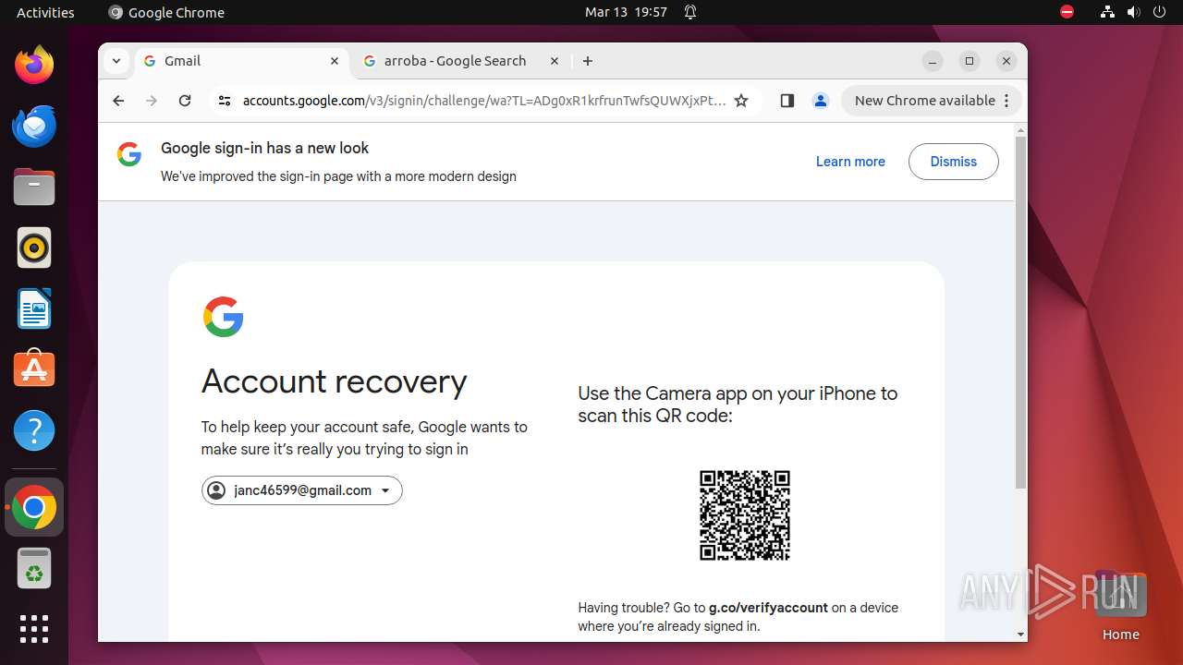Open the Activities overview
Image resolution: width=1183 pixels, height=665 pixels.
click(x=45, y=12)
